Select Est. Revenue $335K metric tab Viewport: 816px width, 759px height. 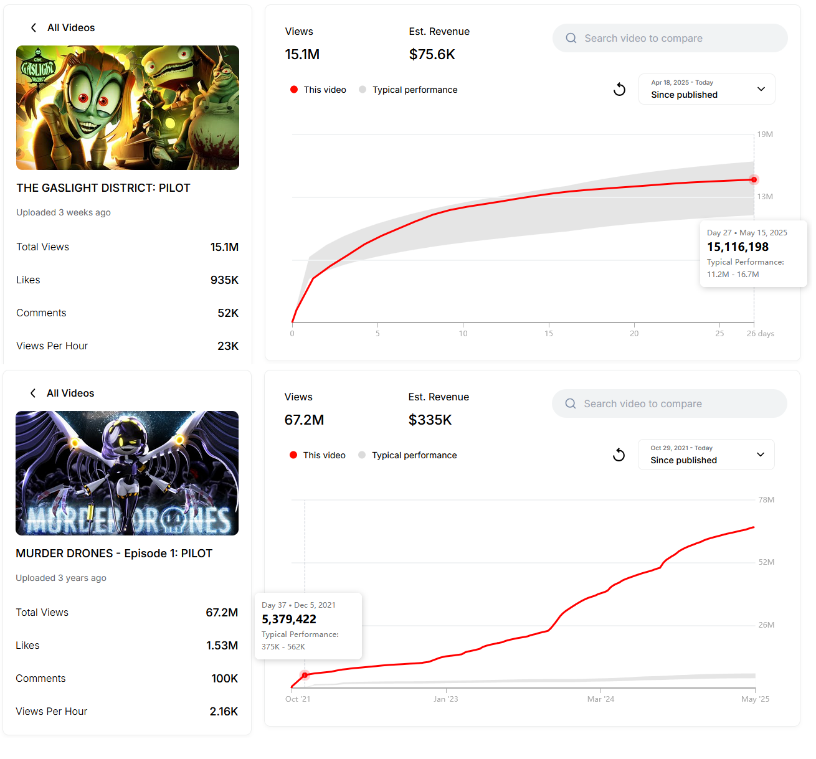[439, 409]
